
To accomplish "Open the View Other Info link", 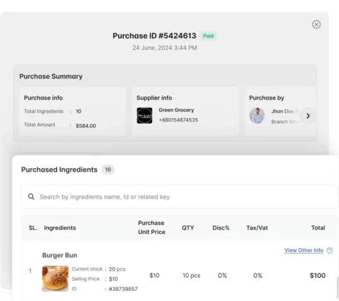I will (x=304, y=250).
